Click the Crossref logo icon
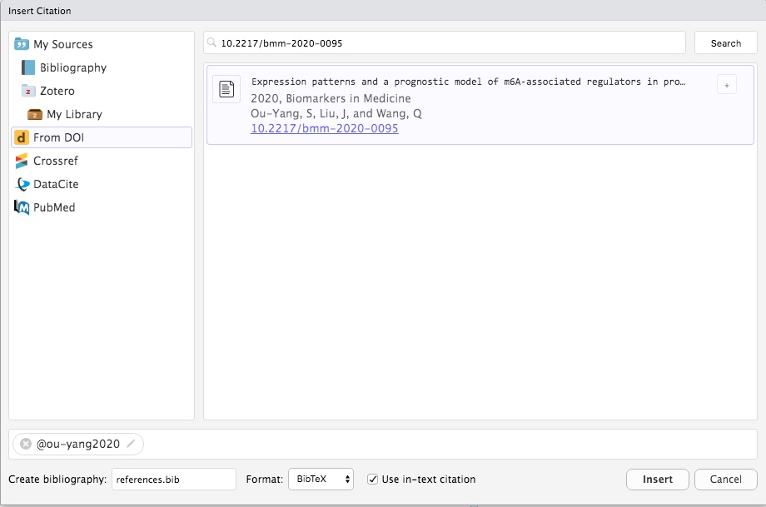The height and width of the screenshot is (507, 766). tap(22, 161)
